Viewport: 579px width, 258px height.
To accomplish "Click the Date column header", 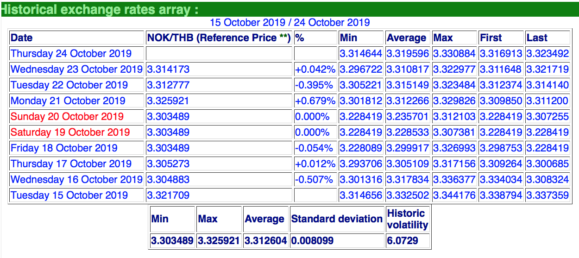I will pyautogui.click(x=22, y=38).
